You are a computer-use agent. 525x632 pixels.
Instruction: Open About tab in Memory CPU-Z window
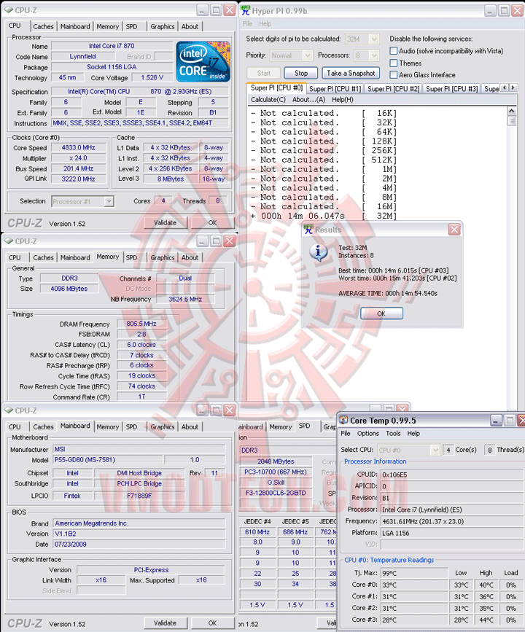(x=190, y=257)
